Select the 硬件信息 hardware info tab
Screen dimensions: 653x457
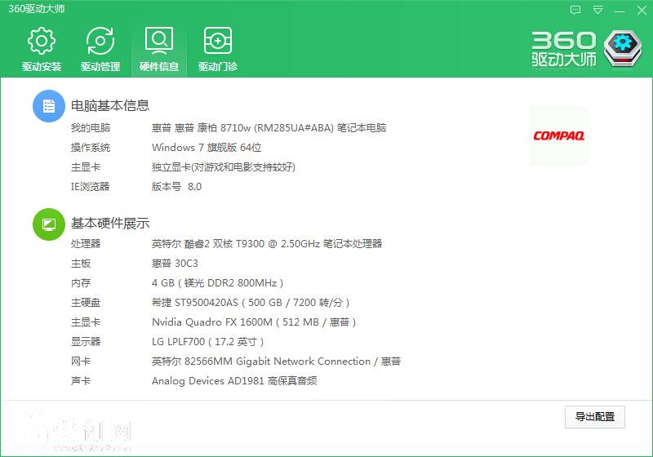pyautogui.click(x=159, y=49)
